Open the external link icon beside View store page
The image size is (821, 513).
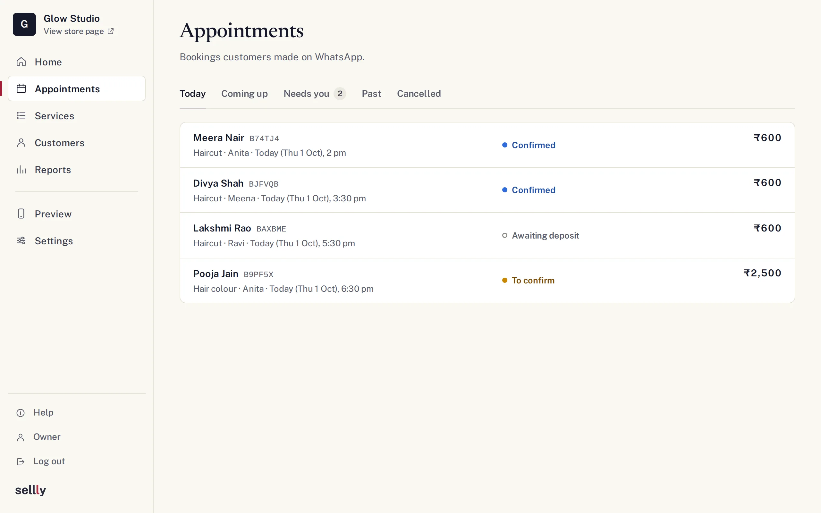click(x=111, y=31)
